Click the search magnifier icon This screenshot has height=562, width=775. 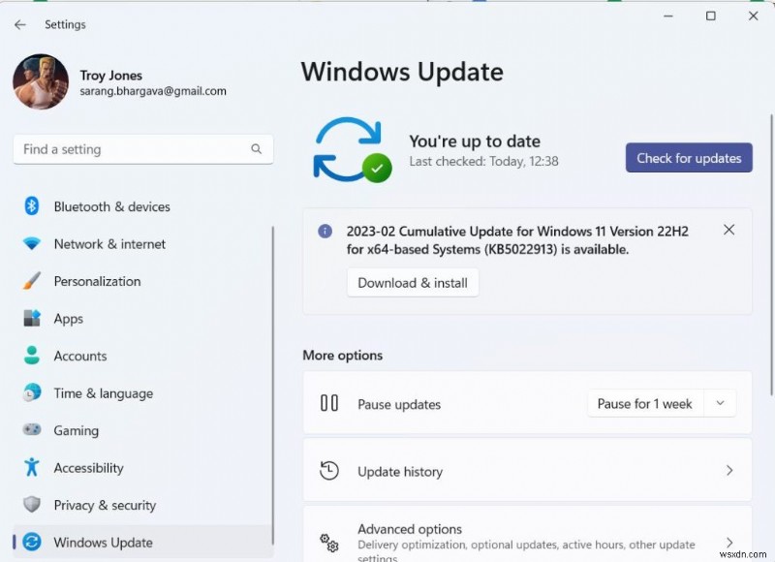(x=256, y=149)
